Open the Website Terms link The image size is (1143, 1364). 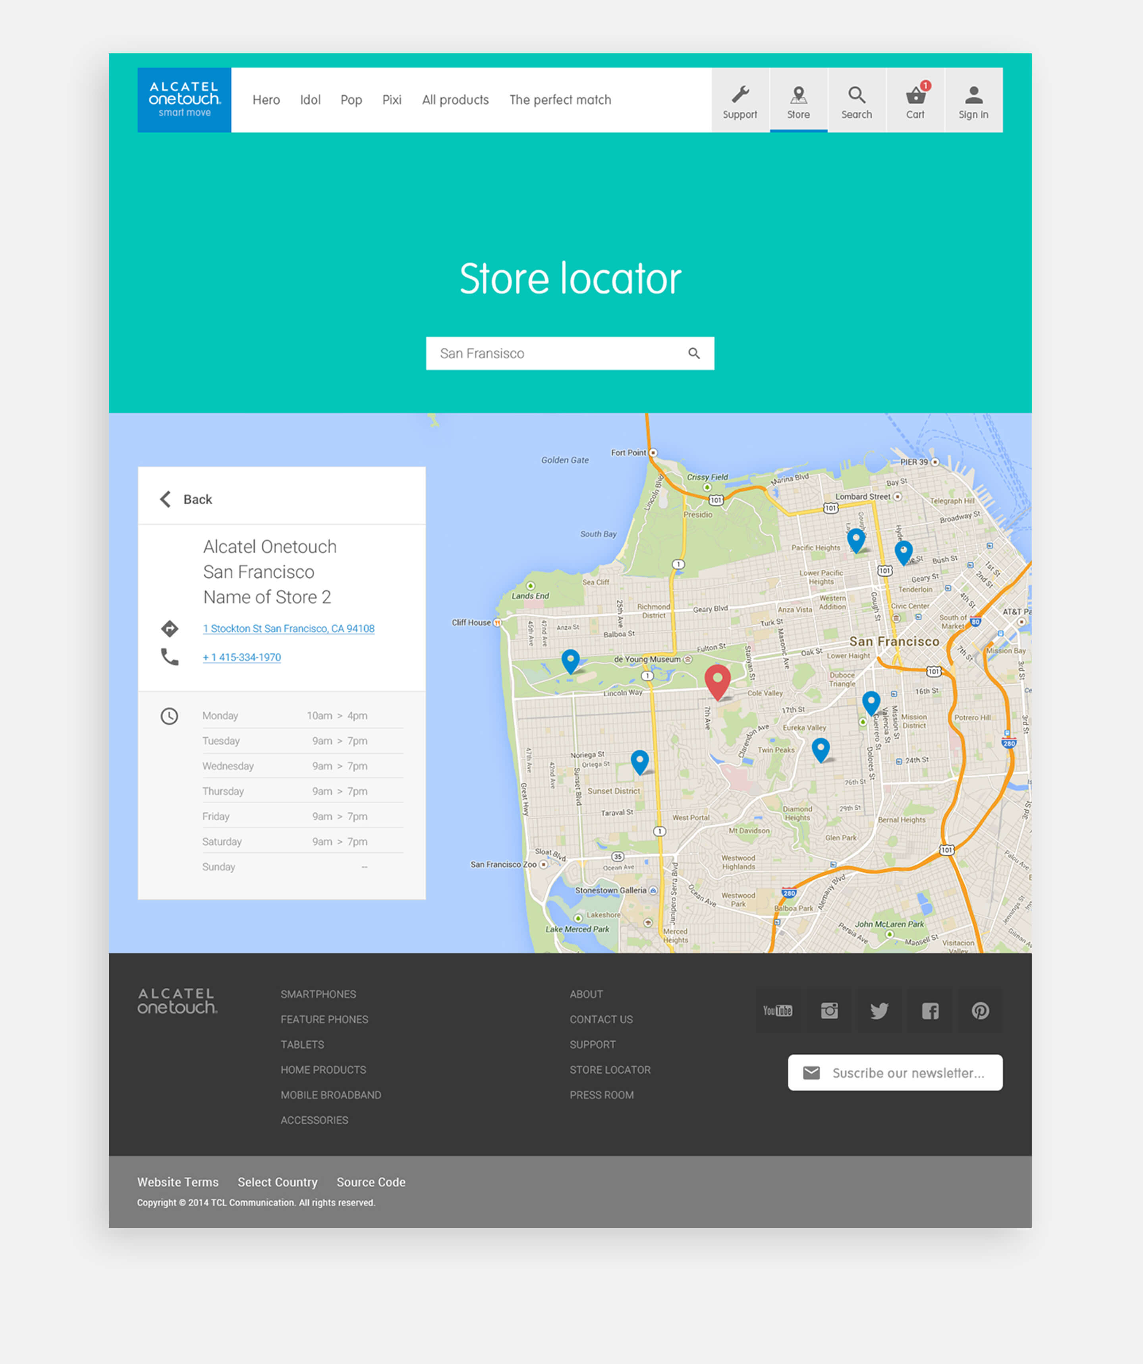(178, 1182)
